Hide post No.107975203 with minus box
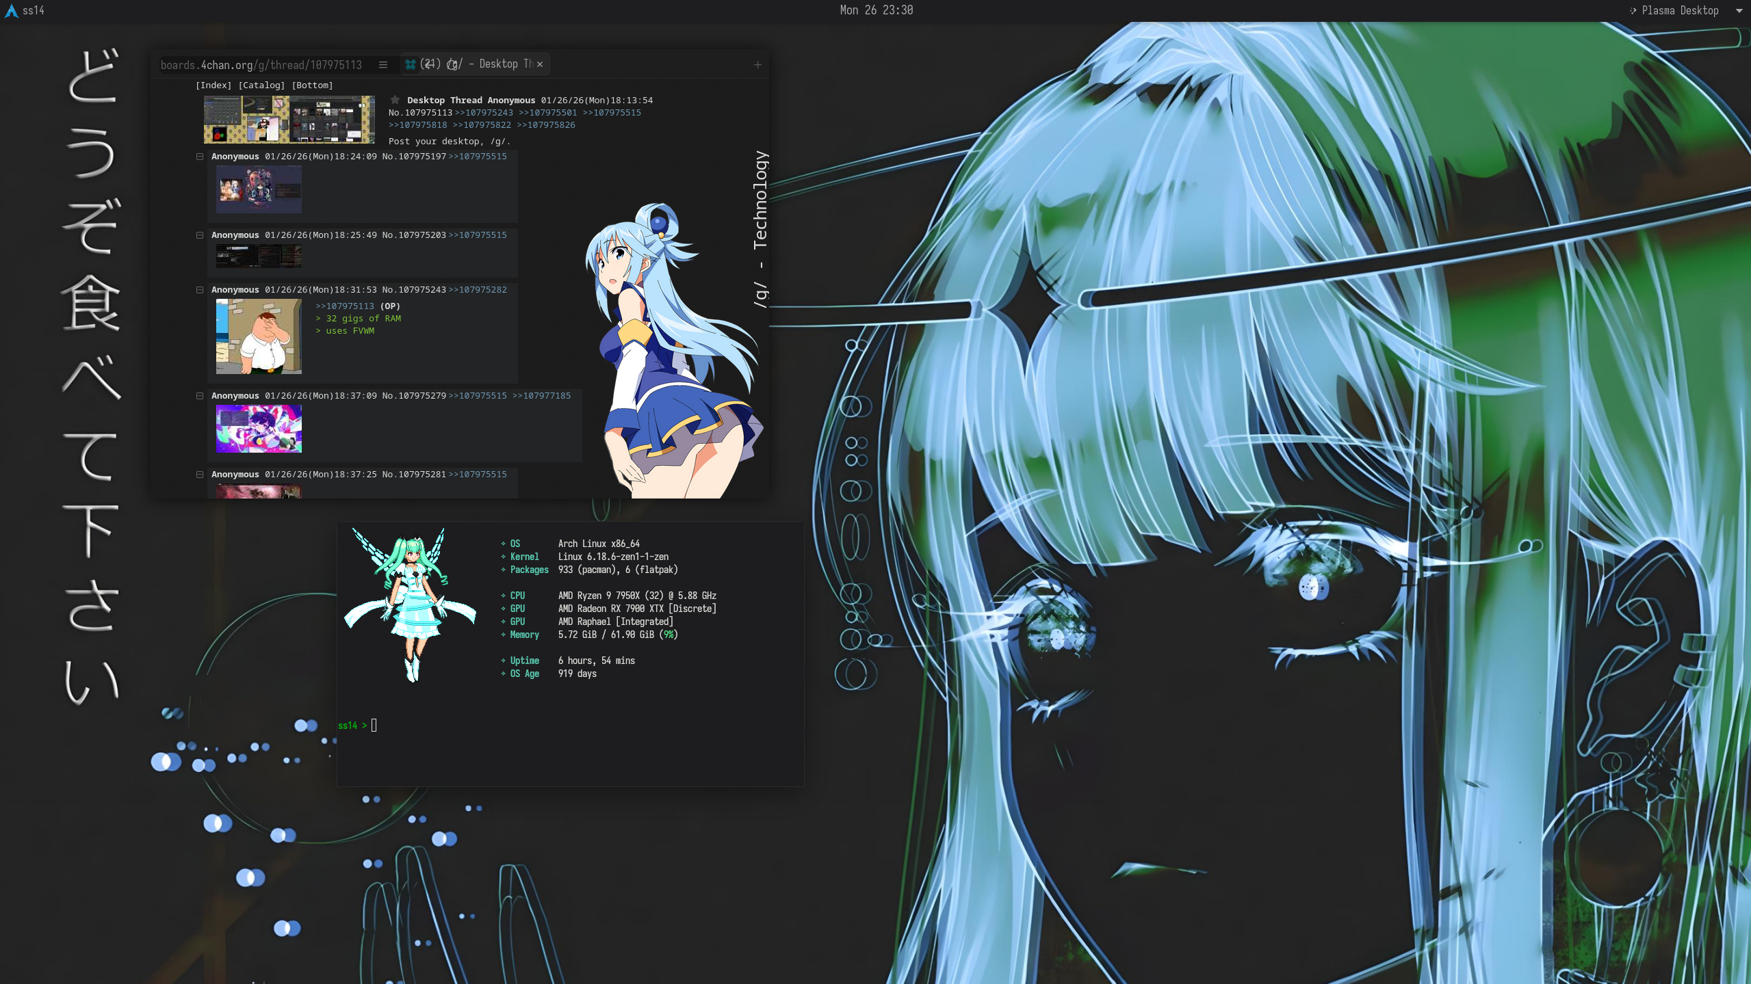The image size is (1751, 984). [x=200, y=235]
